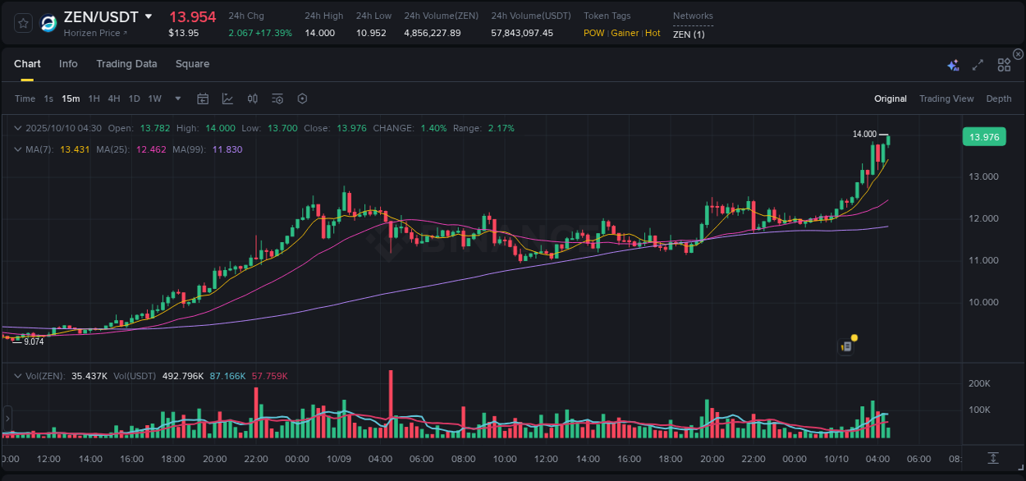This screenshot has height=481, width=1026.
Task: Select the OHLC candle comparison icon
Action: coord(252,98)
